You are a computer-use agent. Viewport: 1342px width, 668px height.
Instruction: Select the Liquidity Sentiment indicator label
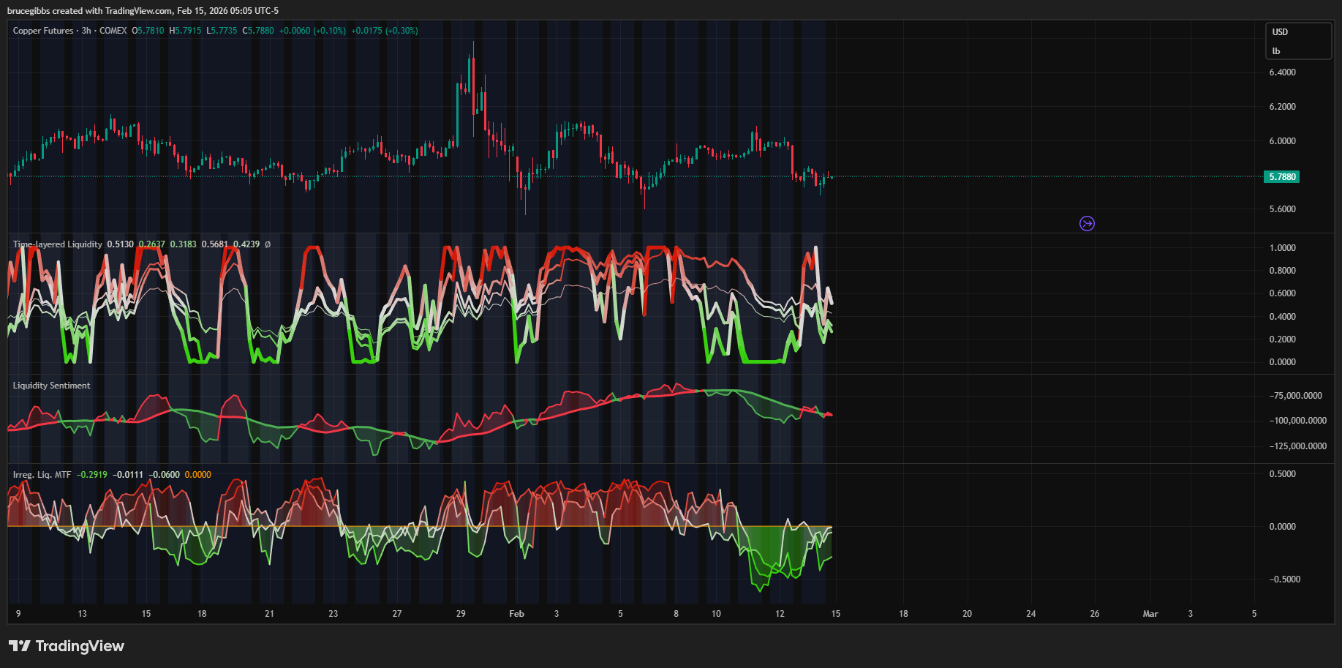(x=51, y=386)
